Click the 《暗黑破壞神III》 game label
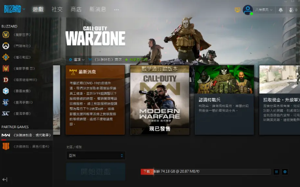Screen dimensions: 300x187 click(25, 80)
